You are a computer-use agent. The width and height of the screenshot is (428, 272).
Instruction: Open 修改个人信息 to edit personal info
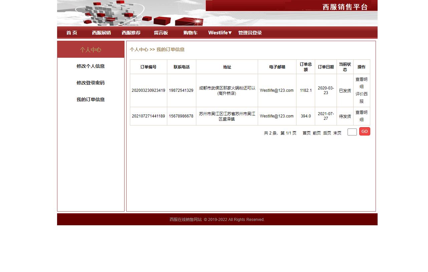pos(90,66)
